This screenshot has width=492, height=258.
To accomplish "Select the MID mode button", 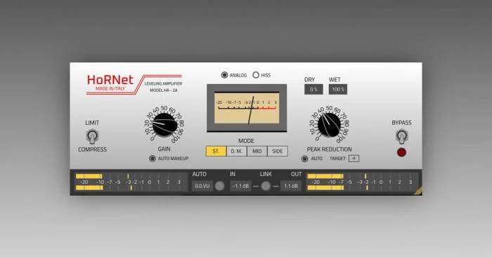I will pos(257,151).
